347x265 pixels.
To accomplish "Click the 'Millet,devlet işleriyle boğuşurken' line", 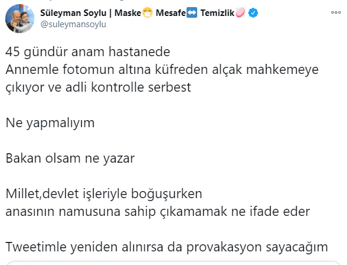I will pos(104,194).
